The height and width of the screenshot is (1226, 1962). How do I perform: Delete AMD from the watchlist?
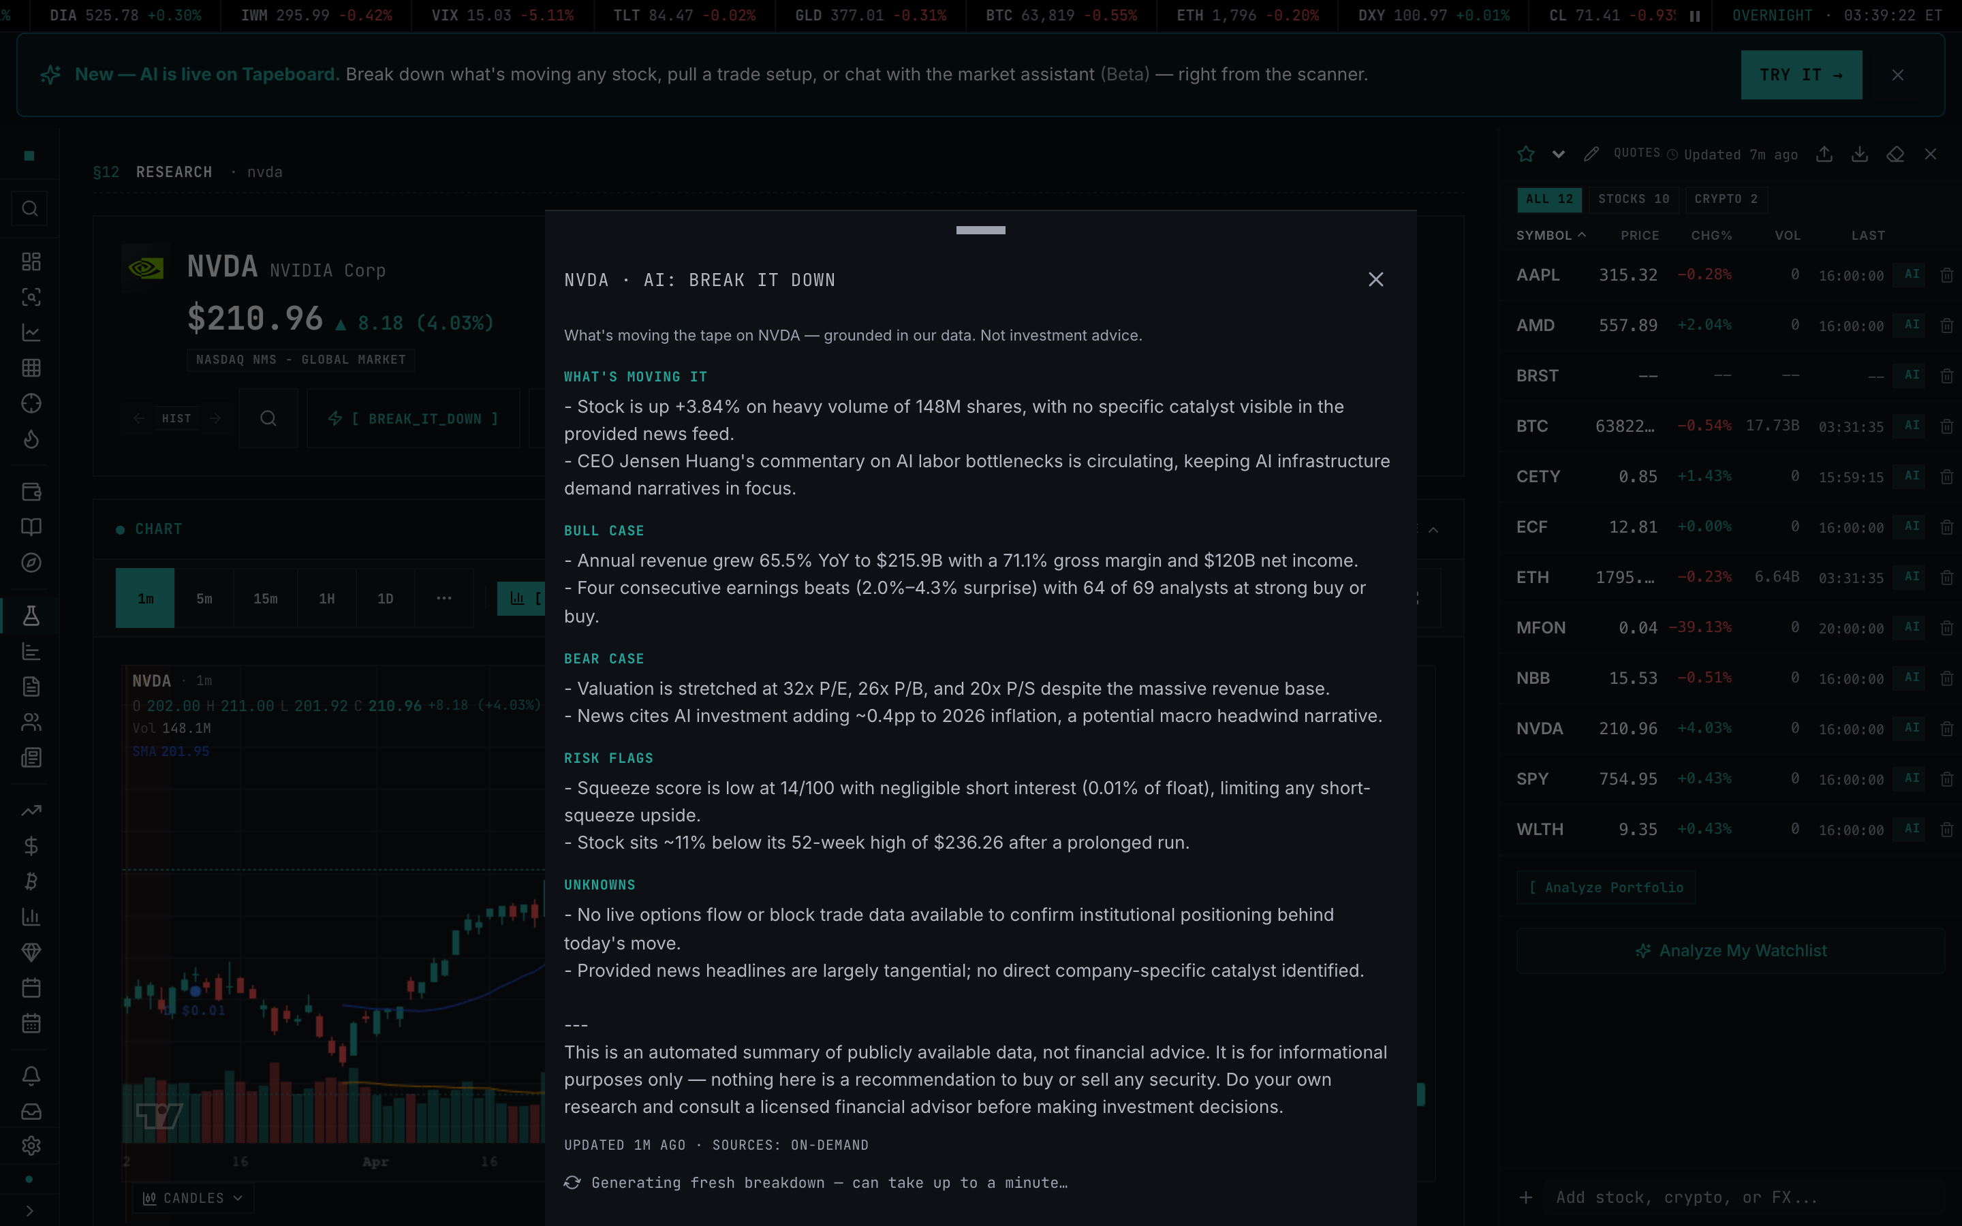click(x=1946, y=325)
